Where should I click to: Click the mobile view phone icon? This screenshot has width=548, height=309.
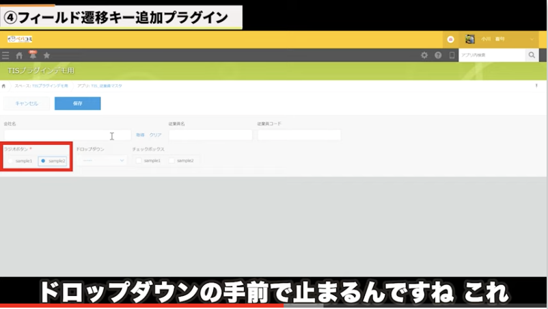(452, 55)
